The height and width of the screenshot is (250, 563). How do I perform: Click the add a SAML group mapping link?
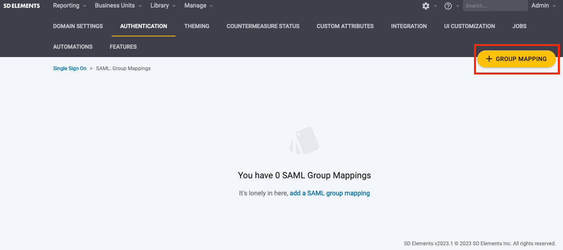tap(330, 193)
